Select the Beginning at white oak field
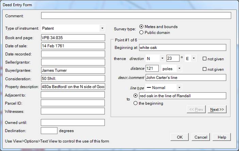The image size is (239, 151). point(182,47)
